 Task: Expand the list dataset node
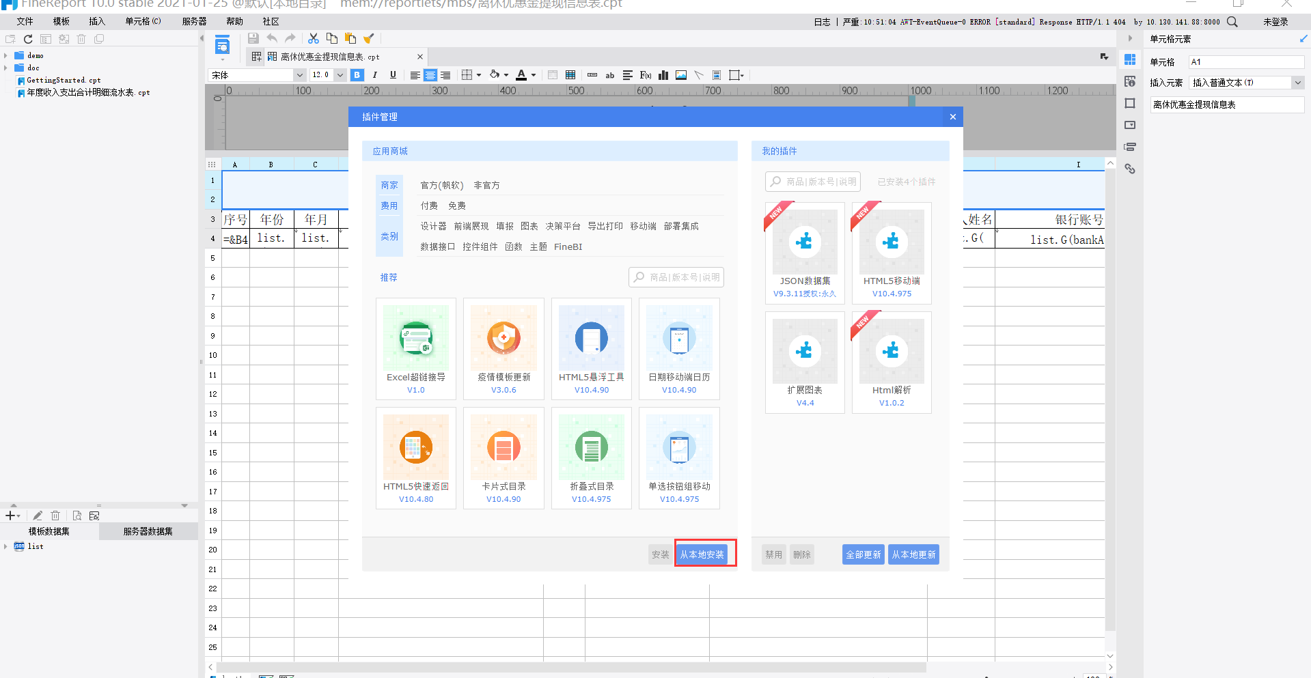(6, 546)
